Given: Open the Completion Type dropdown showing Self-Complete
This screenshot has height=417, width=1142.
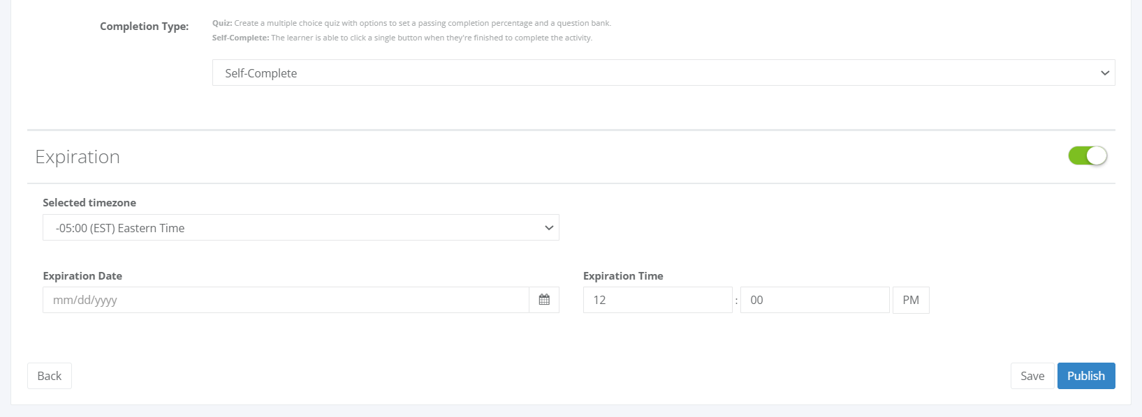Looking at the screenshot, I should click(x=663, y=73).
